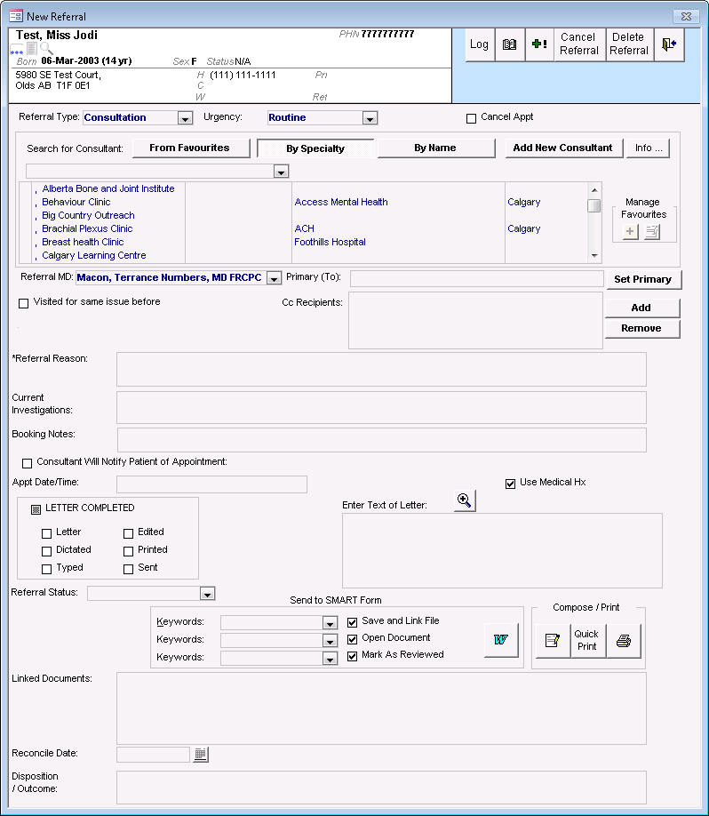The image size is (709, 816).
Task: Click into the Booking Notes field
Action: pyautogui.click(x=382, y=440)
